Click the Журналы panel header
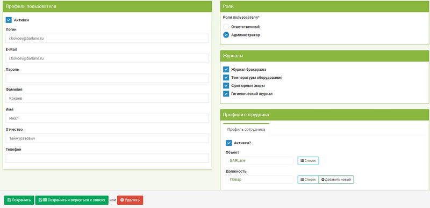 pos(325,56)
